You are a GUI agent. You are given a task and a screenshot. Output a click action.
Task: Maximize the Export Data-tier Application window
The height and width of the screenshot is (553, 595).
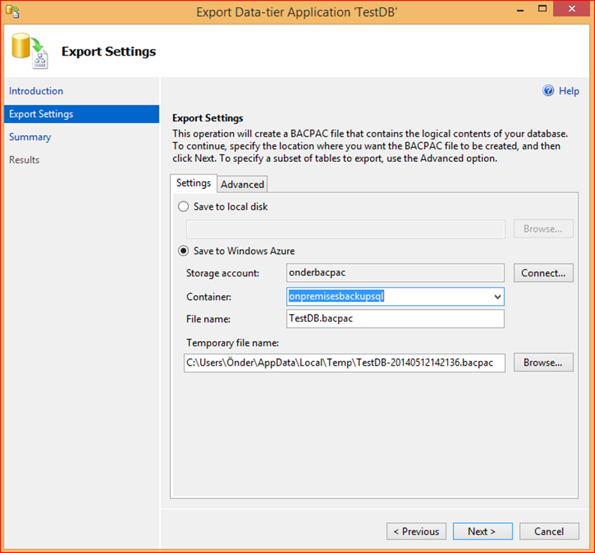coord(543,9)
